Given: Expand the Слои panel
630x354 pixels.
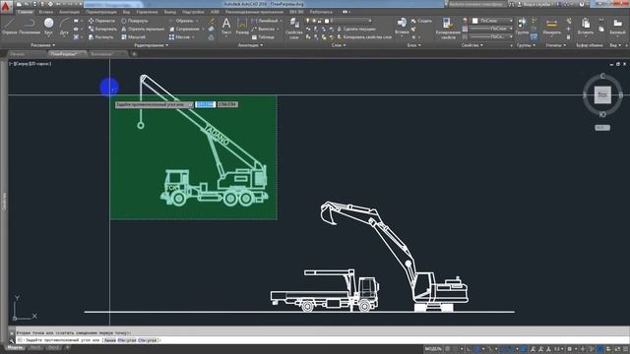Looking at the screenshot, I should click(339, 45).
